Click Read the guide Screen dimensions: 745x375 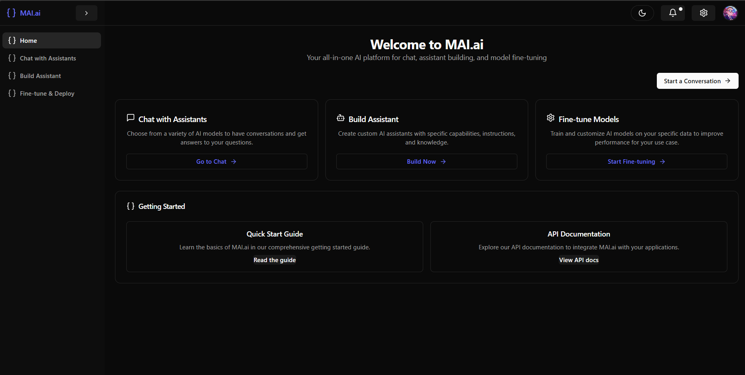tap(275, 260)
